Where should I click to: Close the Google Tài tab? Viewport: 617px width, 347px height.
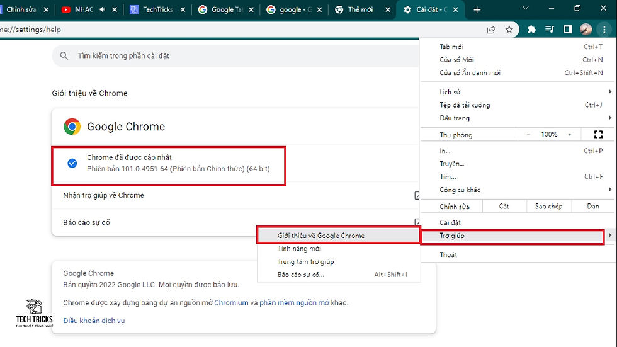[251, 10]
